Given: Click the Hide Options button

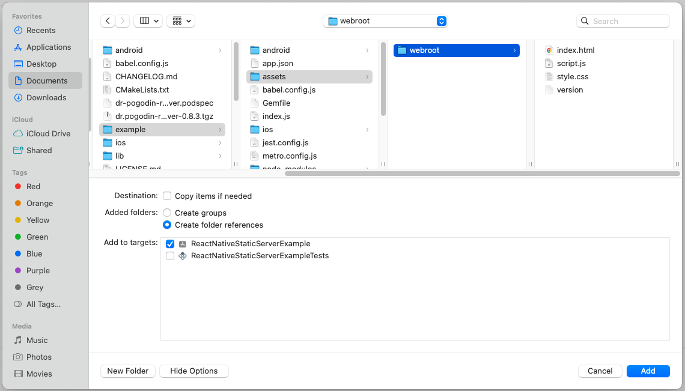Looking at the screenshot, I should [x=194, y=371].
